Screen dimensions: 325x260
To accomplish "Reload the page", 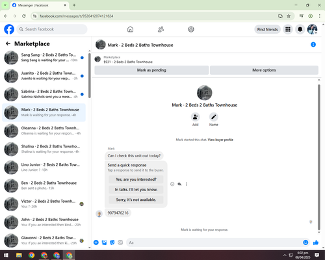I will point(24,16).
